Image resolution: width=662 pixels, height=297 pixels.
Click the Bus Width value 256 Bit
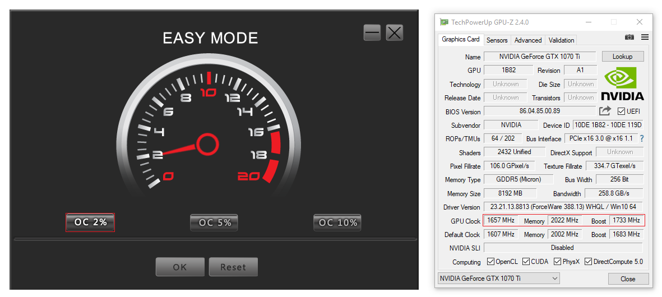[620, 179]
